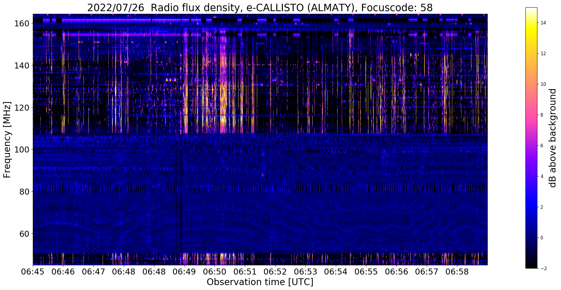Click the 'dB above background' colorbar label

(553, 138)
